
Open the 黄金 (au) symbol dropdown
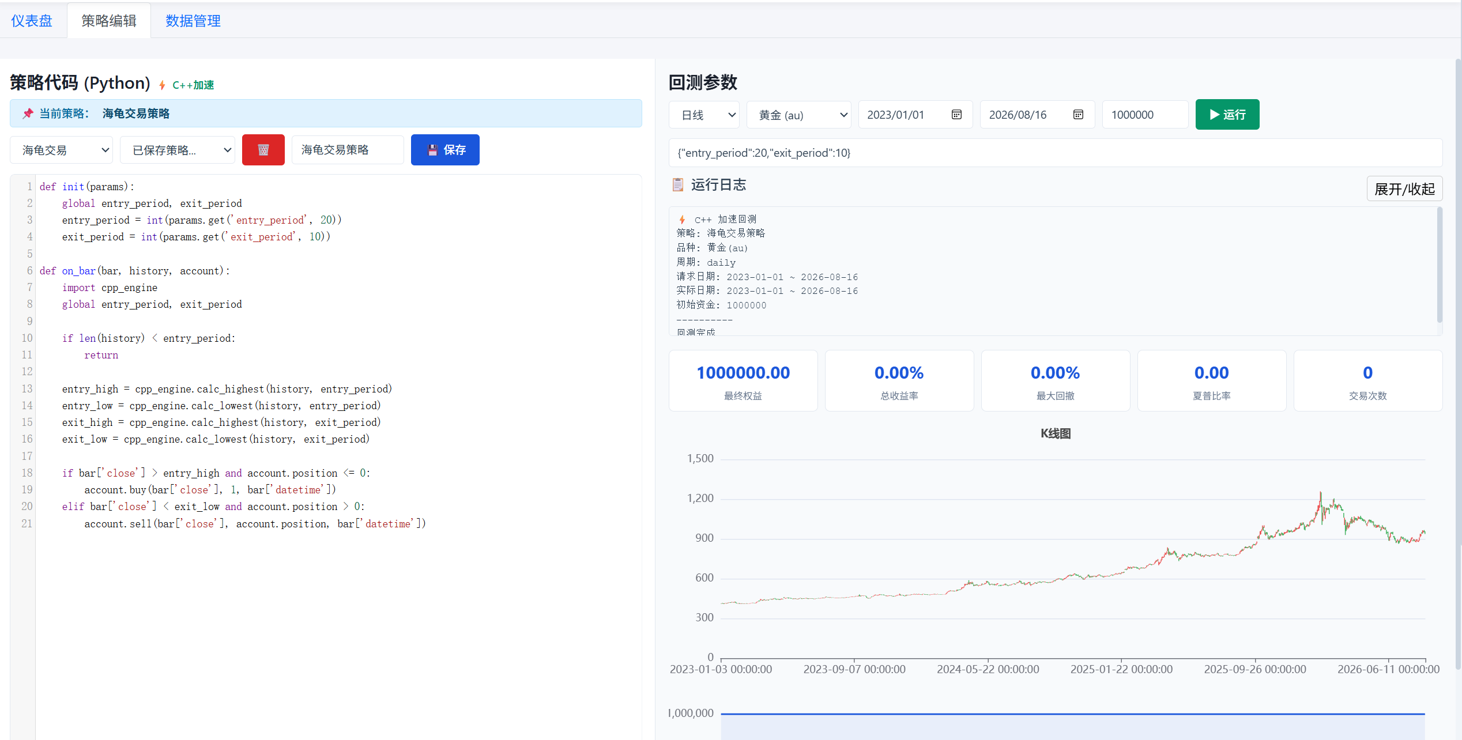click(799, 115)
